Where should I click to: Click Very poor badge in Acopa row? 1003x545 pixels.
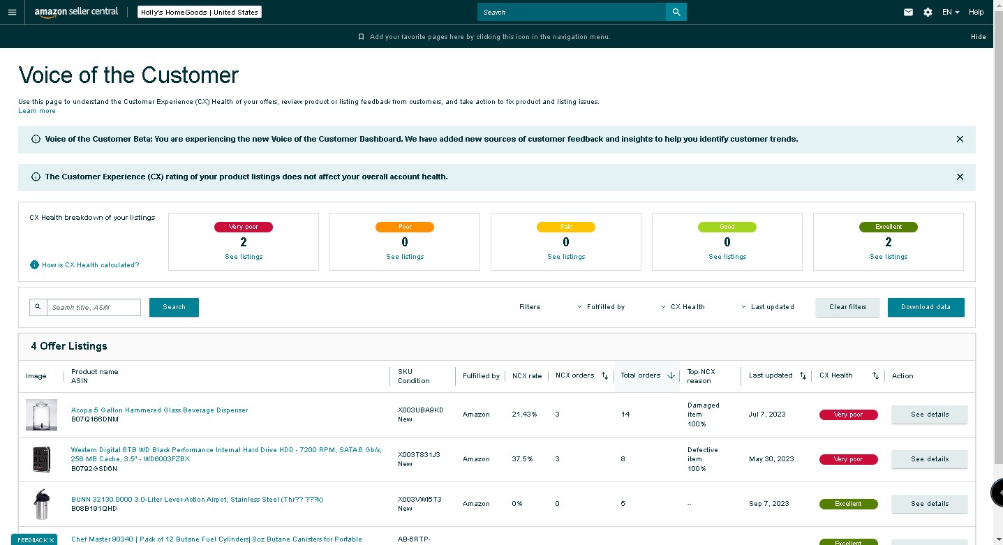click(849, 415)
